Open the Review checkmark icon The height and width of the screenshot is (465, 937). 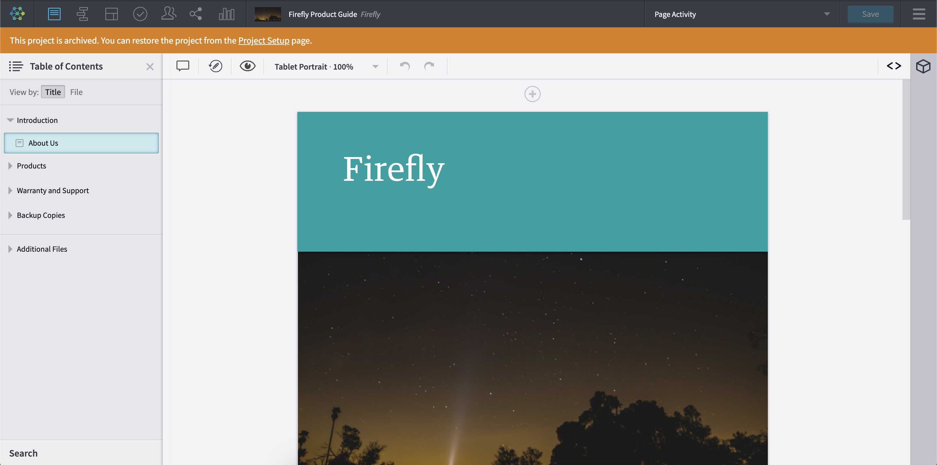click(140, 14)
